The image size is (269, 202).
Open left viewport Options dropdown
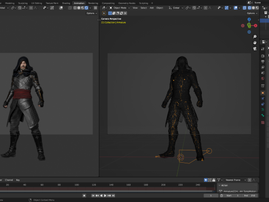[91, 13]
